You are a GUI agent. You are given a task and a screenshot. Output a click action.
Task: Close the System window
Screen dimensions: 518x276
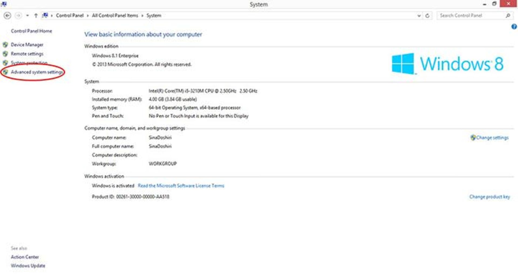[x=509, y=4]
